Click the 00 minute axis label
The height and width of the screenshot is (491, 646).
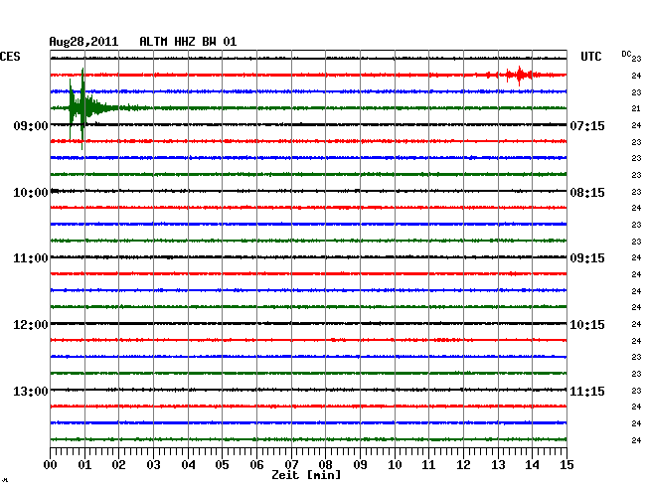pyautogui.click(x=51, y=464)
